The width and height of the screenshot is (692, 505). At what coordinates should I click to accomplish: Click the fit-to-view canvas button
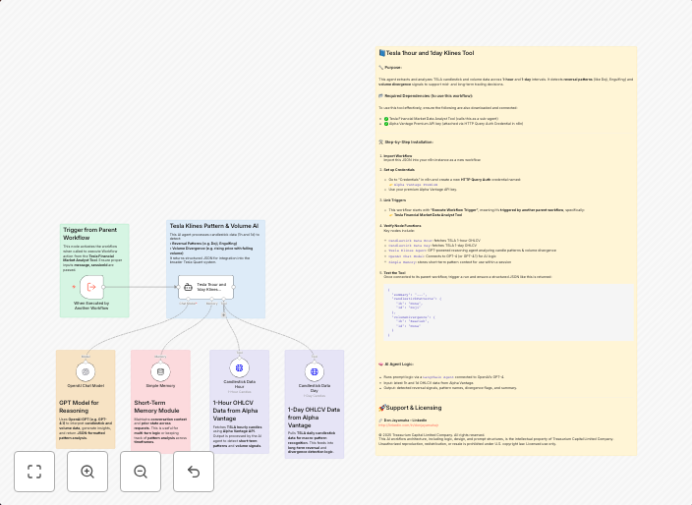(x=34, y=472)
